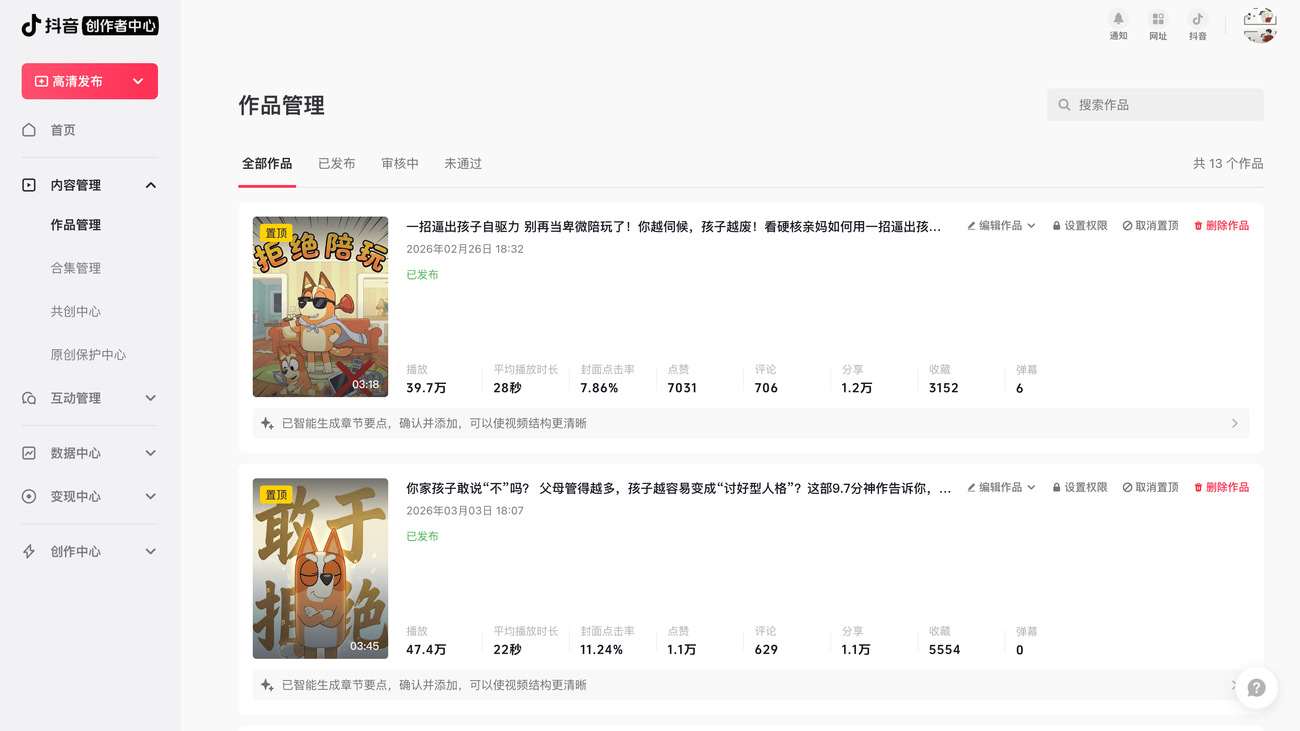Viewport: 1300px width, 731px height.
Task: Expand the 变现中心 sidebar section
Action: click(150, 496)
